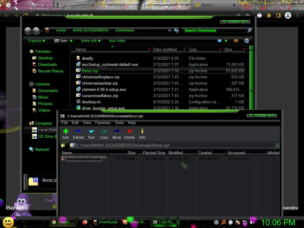Screen dimensions: 304x228
Task: Open Pictures library in sidebar
Action: click(45, 104)
